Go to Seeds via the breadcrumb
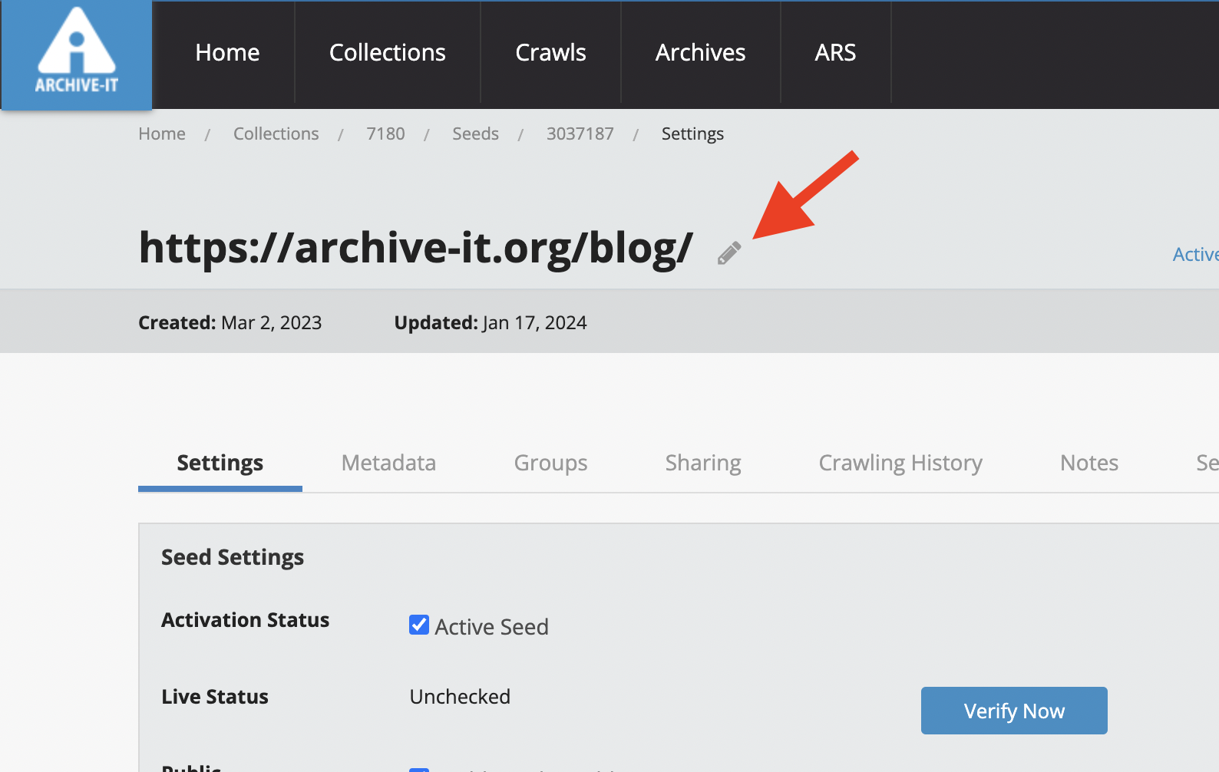1219x772 pixels. click(x=475, y=134)
